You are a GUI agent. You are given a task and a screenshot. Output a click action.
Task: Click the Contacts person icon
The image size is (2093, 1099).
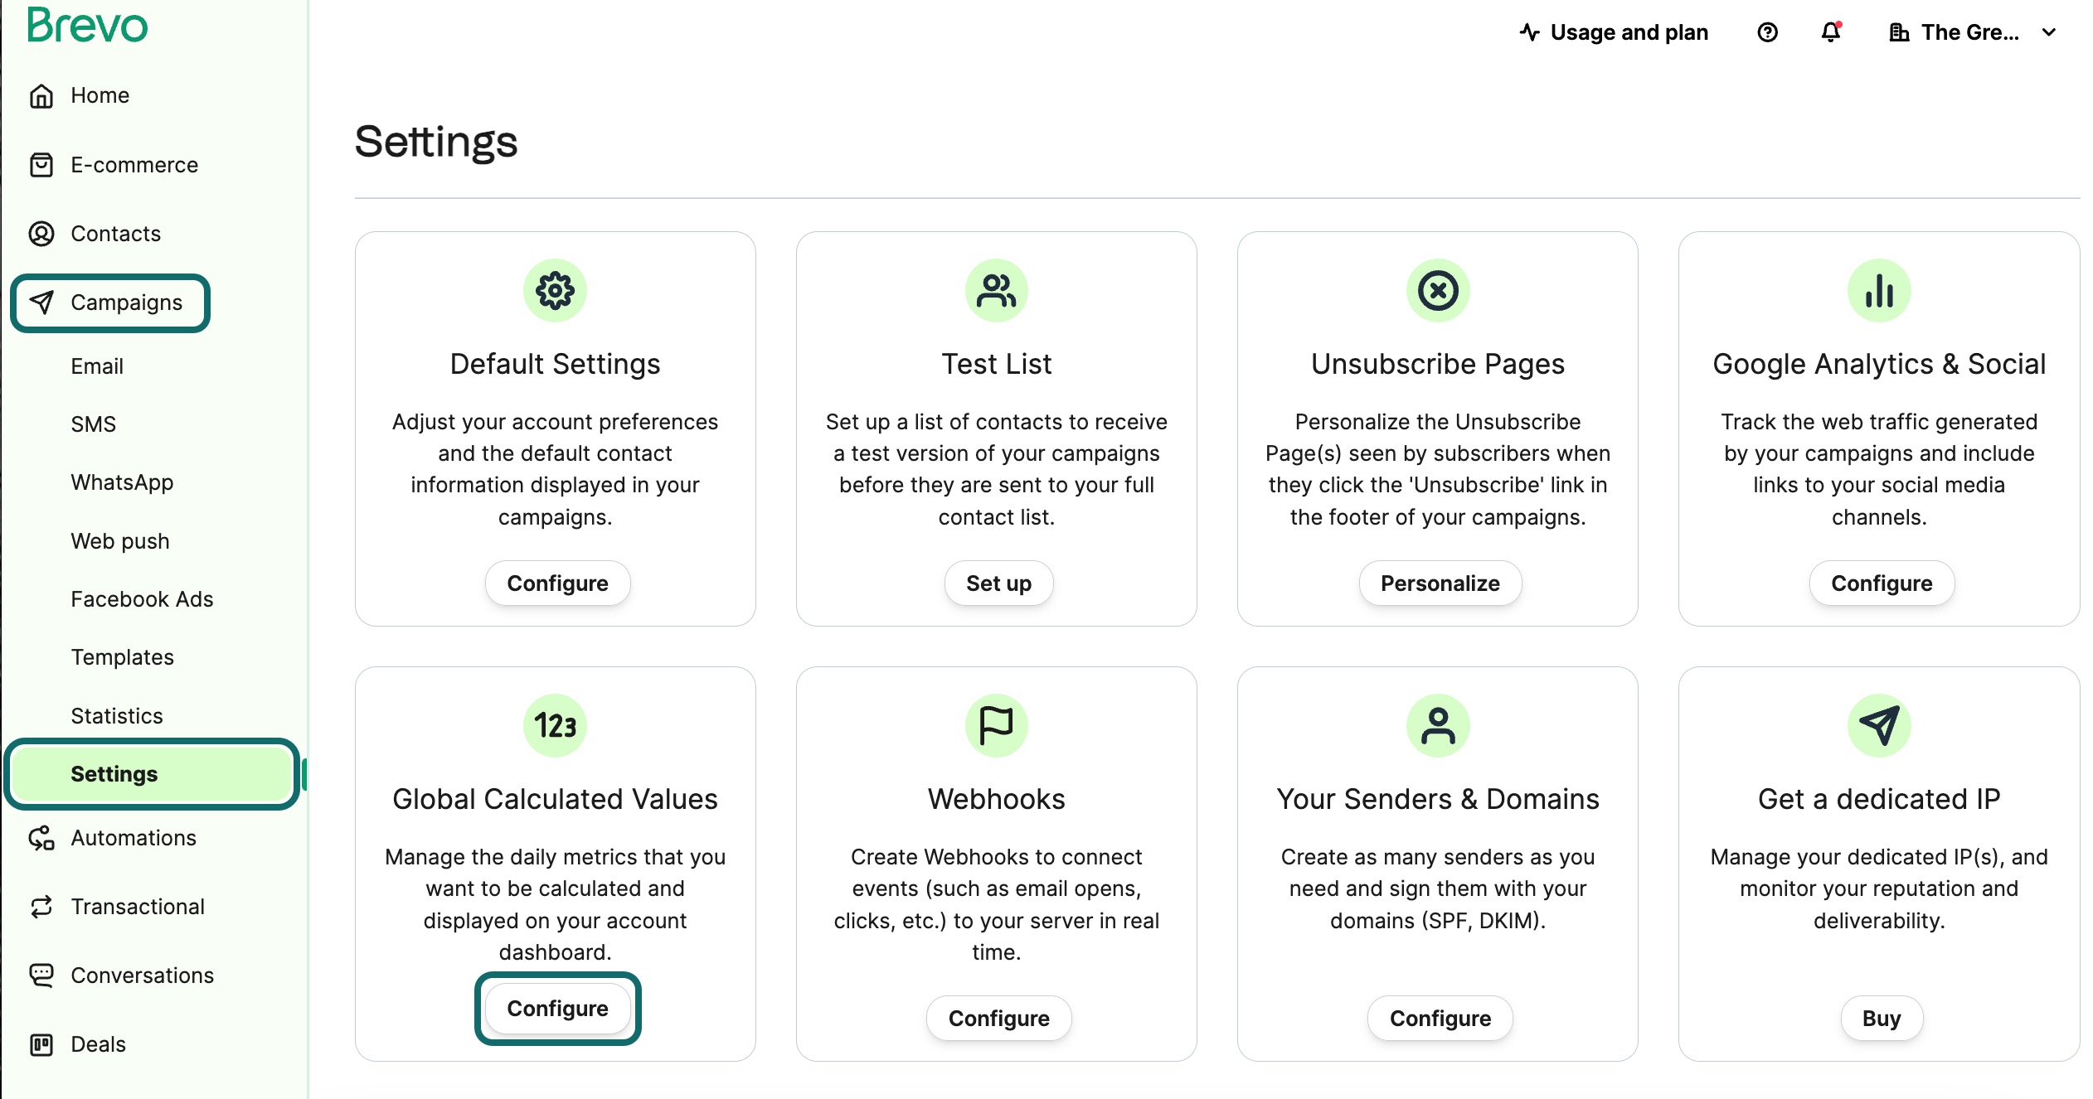41,234
